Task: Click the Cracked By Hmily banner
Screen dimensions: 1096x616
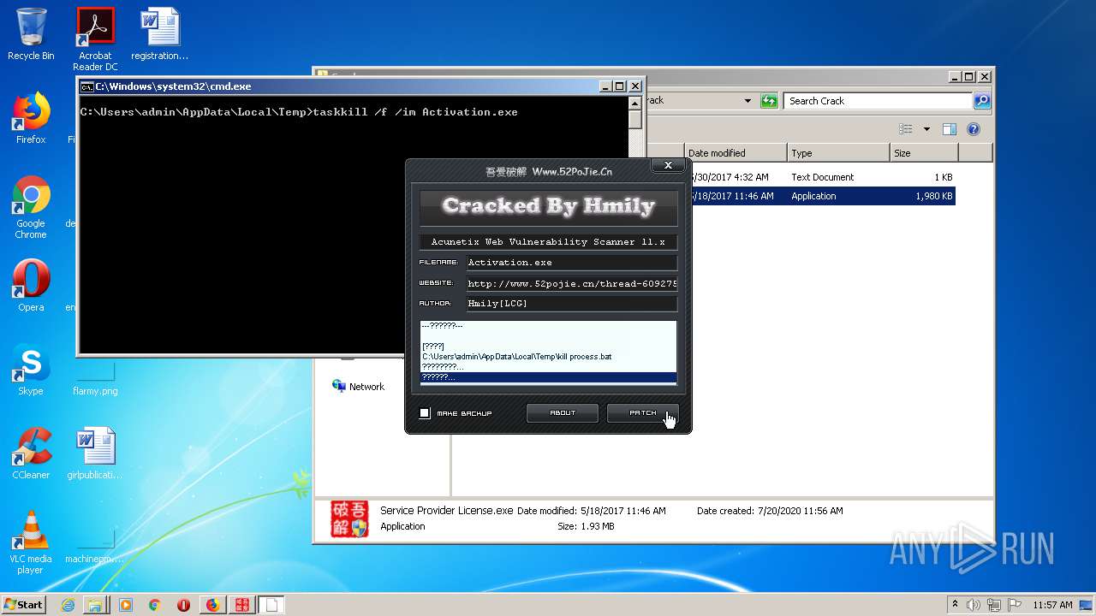Action: click(x=548, y=206)
